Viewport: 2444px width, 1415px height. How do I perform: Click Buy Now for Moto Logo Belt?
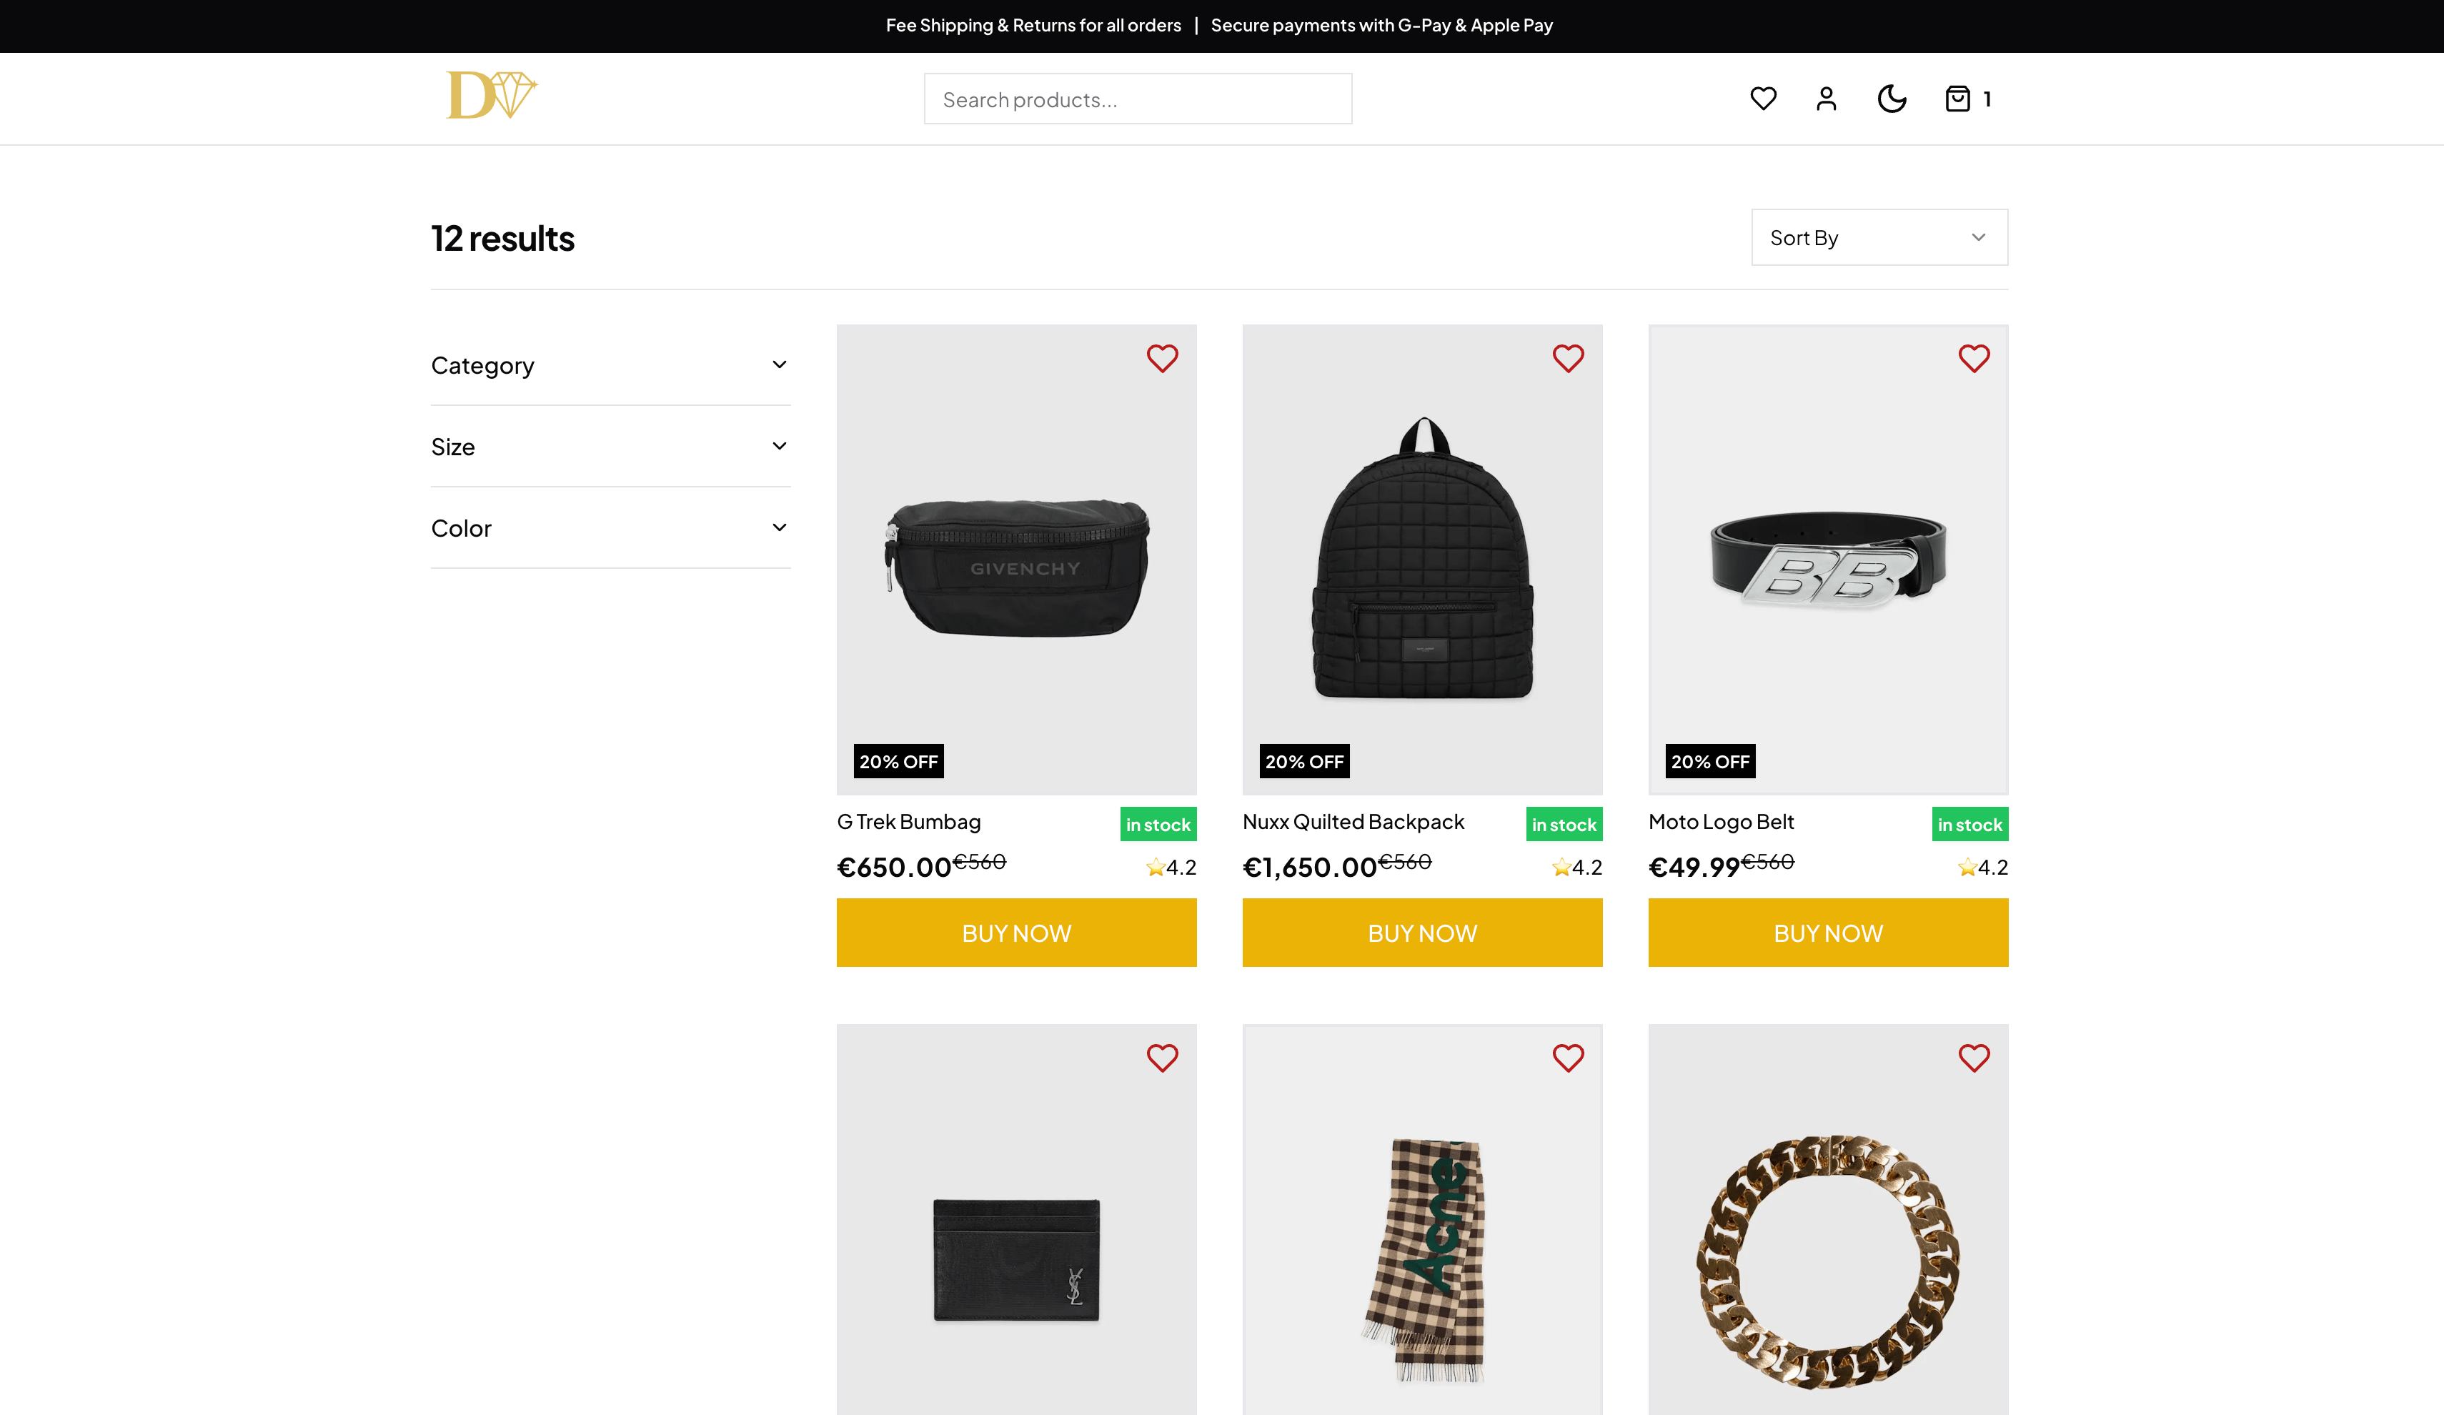click(x=1827, y=933)
